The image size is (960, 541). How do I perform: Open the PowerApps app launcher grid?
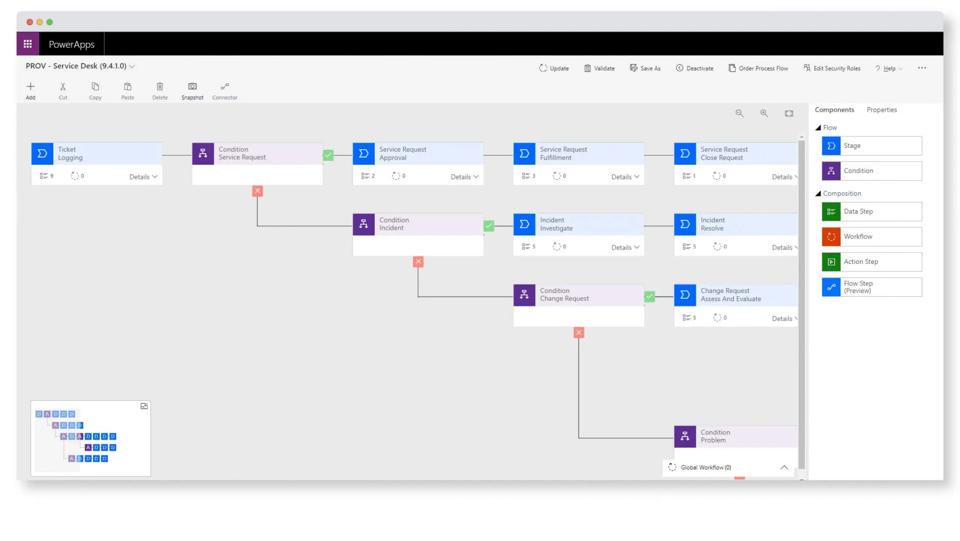28,44
